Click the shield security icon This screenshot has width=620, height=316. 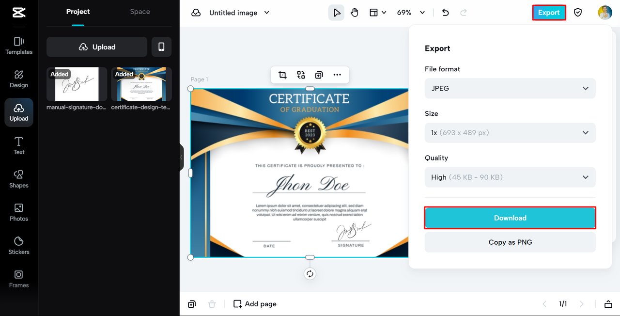[578, 13]
